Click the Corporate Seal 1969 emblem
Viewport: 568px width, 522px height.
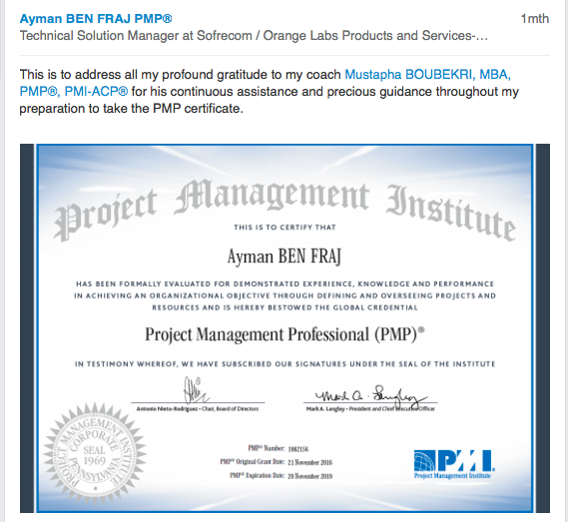[95, 454]
